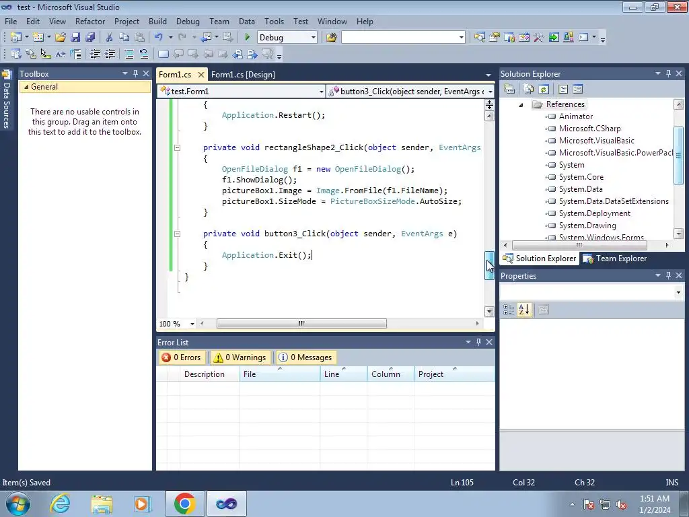Open the 100 % zoom dropdown
The width and height of the screenshot is (689, 517).
pyautogui.click(x=192, y=324)
